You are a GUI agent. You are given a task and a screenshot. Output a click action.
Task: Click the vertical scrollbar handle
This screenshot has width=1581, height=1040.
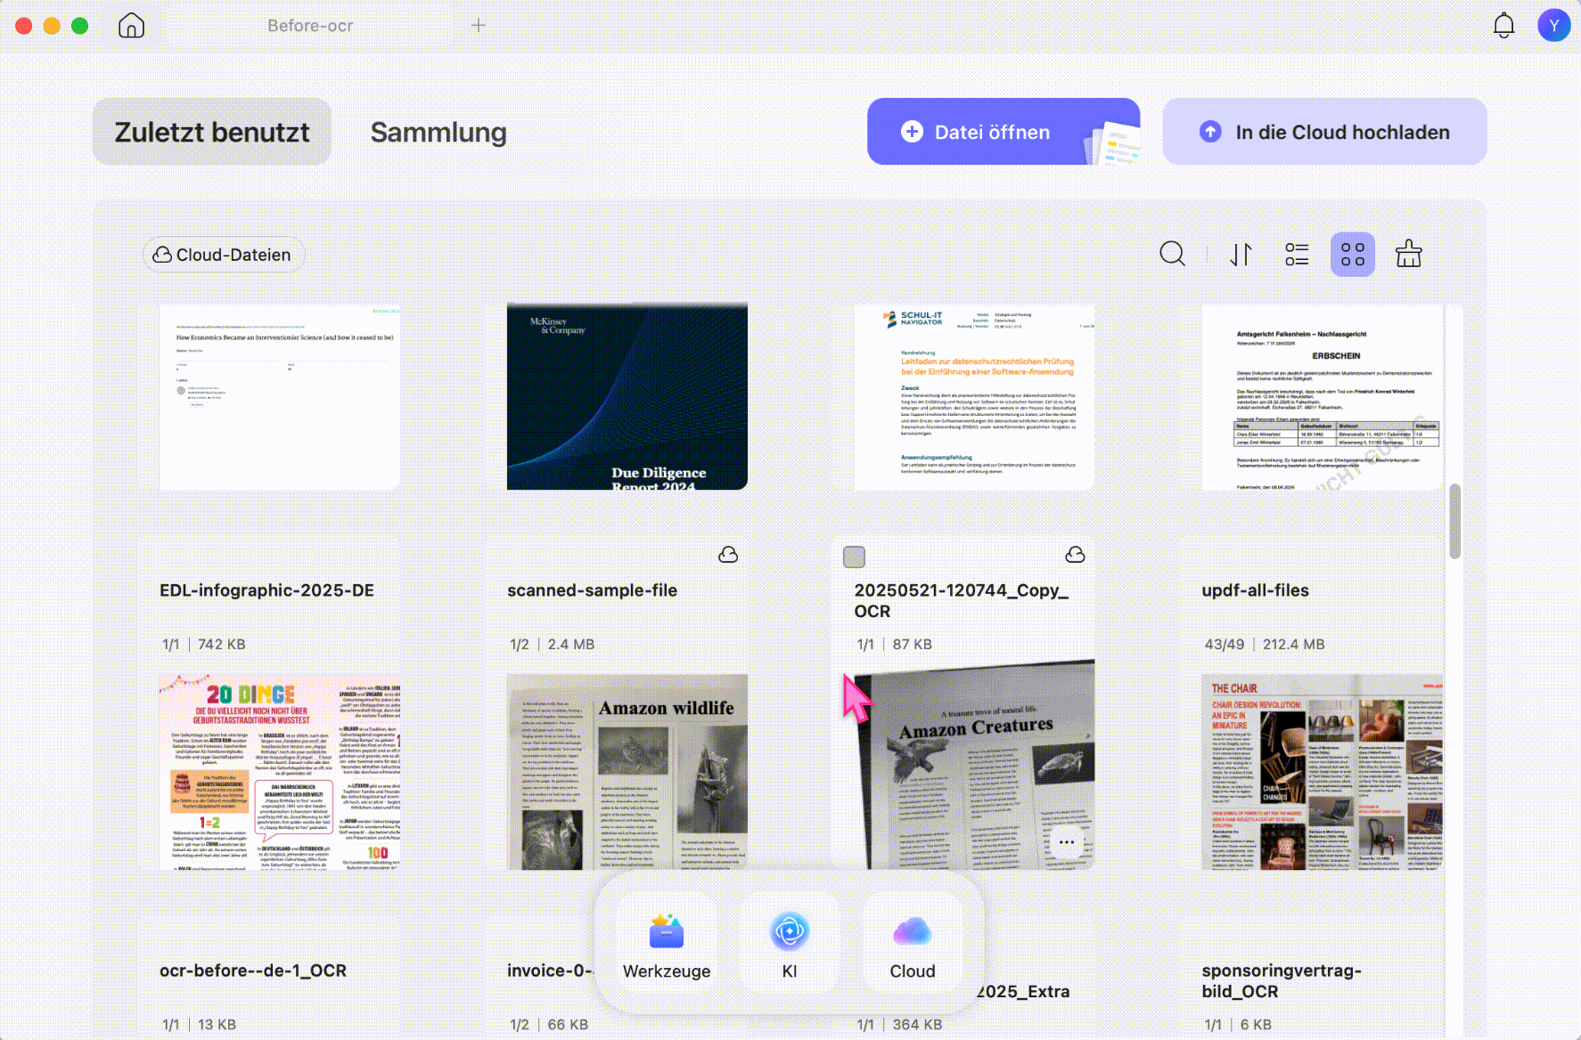(1454, 521)
